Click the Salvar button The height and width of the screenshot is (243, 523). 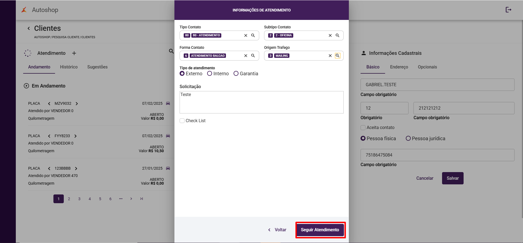point(453,178)
